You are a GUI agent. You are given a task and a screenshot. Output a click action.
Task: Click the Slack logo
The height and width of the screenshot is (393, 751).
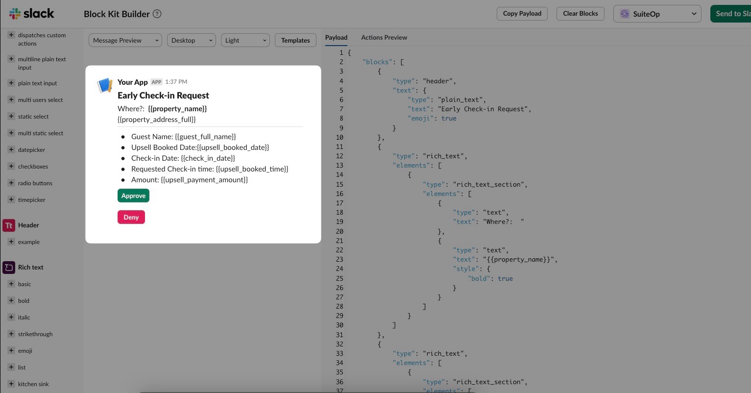pyautogui.click(x=31, y=14)
